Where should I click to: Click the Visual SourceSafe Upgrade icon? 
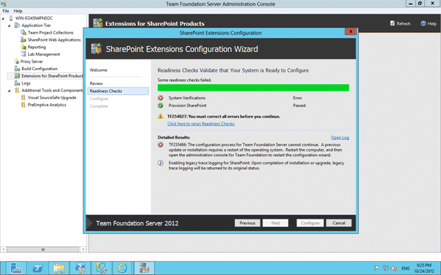click(x=23, y=98)
